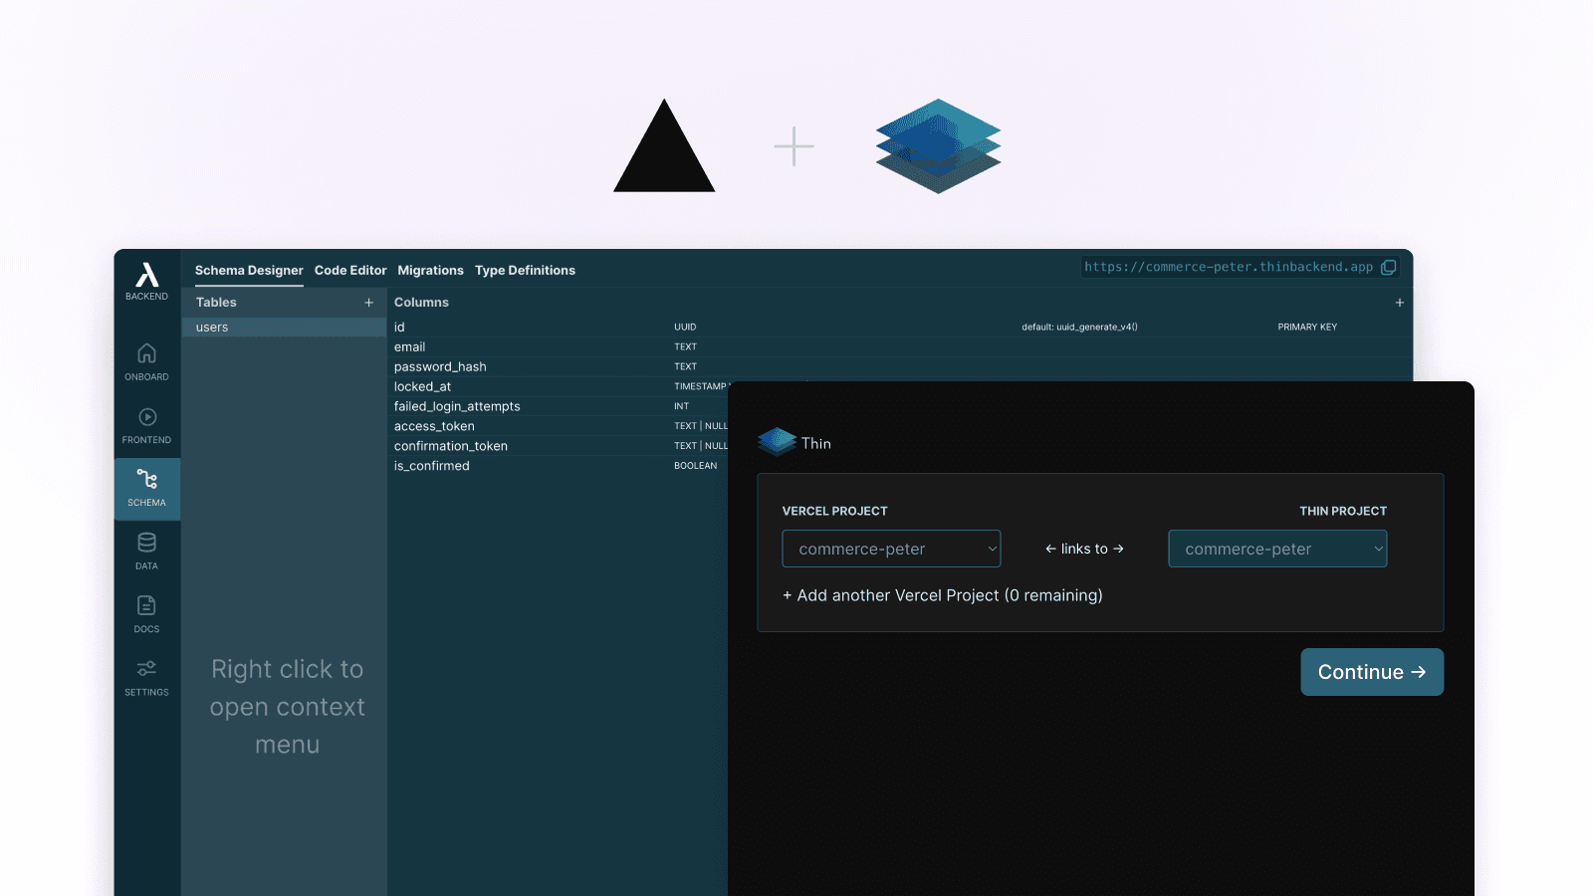Click the Continue button
The image size is (1593, 896).
[x=1371, y=672]
